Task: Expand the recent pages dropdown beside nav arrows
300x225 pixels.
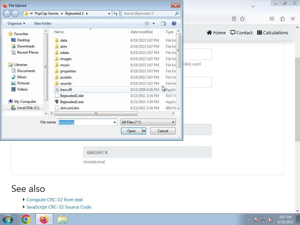Action: click(21, 14)
